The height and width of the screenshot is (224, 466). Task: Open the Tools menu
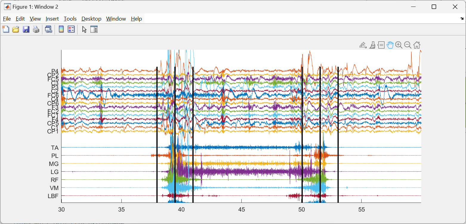point(70,19)
